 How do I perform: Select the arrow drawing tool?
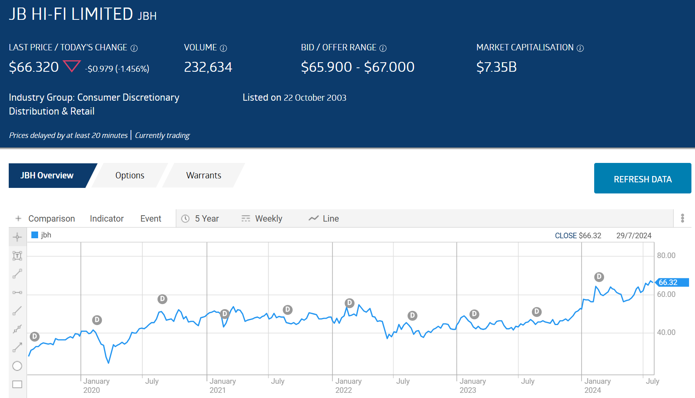click(x=17, y=348)
